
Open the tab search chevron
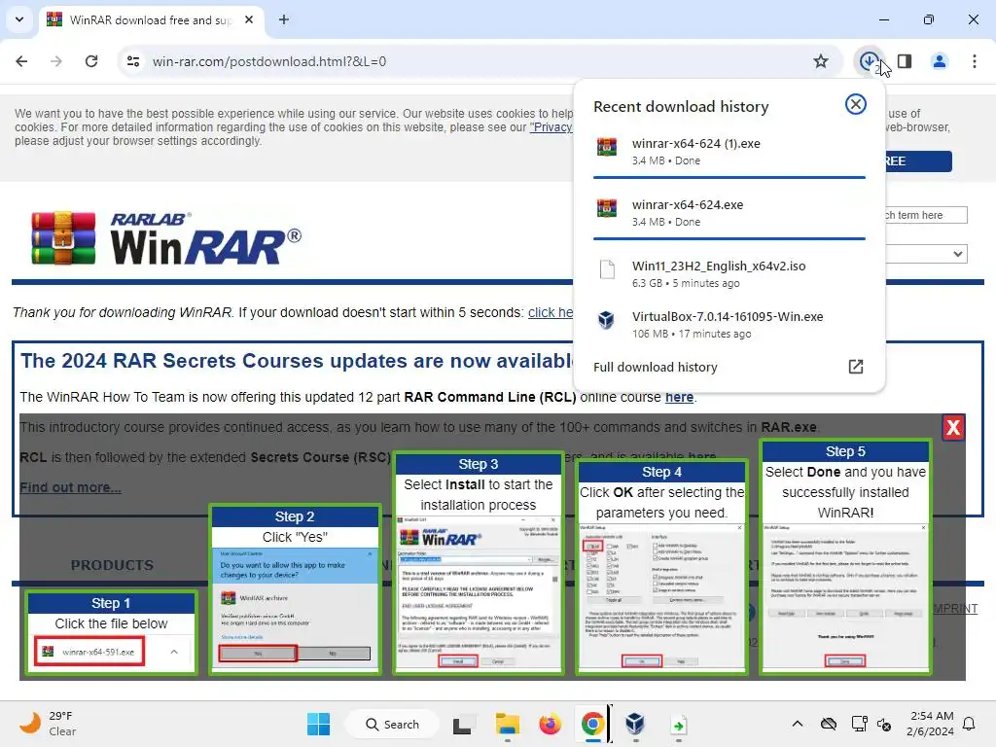(19, 19)
